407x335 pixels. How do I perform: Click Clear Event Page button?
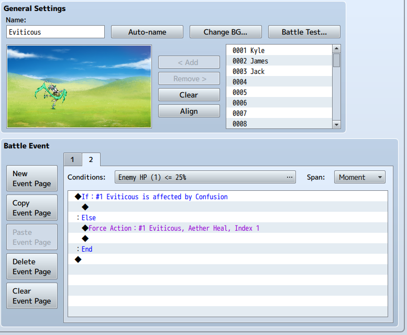tap(32, 296)
